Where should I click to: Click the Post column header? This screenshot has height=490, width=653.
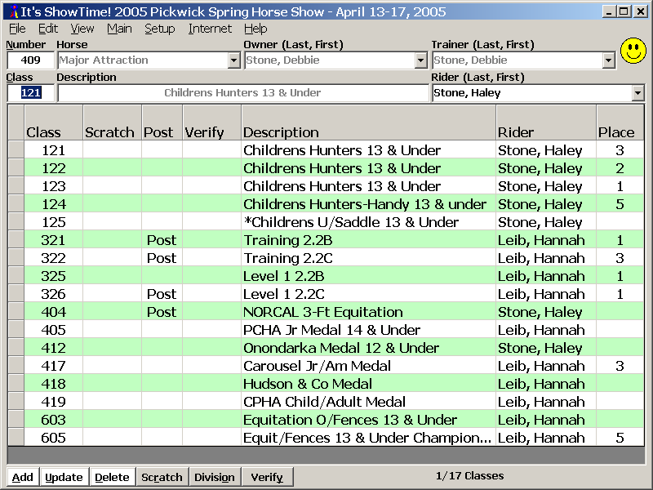(x=162, y=122)
